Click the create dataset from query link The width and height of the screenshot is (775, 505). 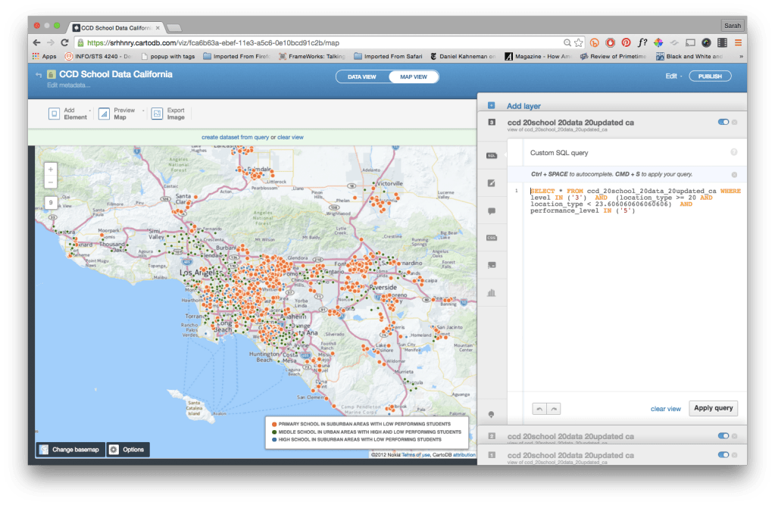[x=235, y=137]
